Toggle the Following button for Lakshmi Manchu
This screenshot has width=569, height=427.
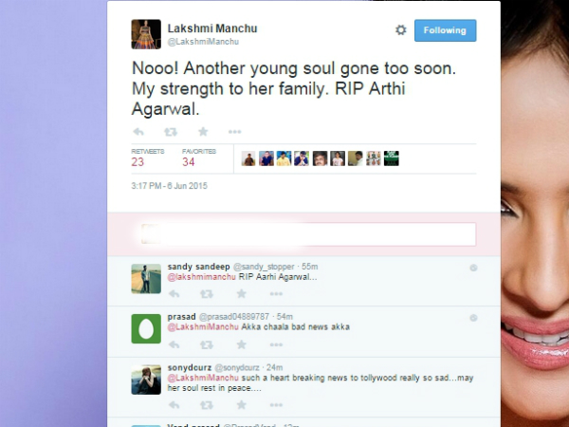(446, 30)
